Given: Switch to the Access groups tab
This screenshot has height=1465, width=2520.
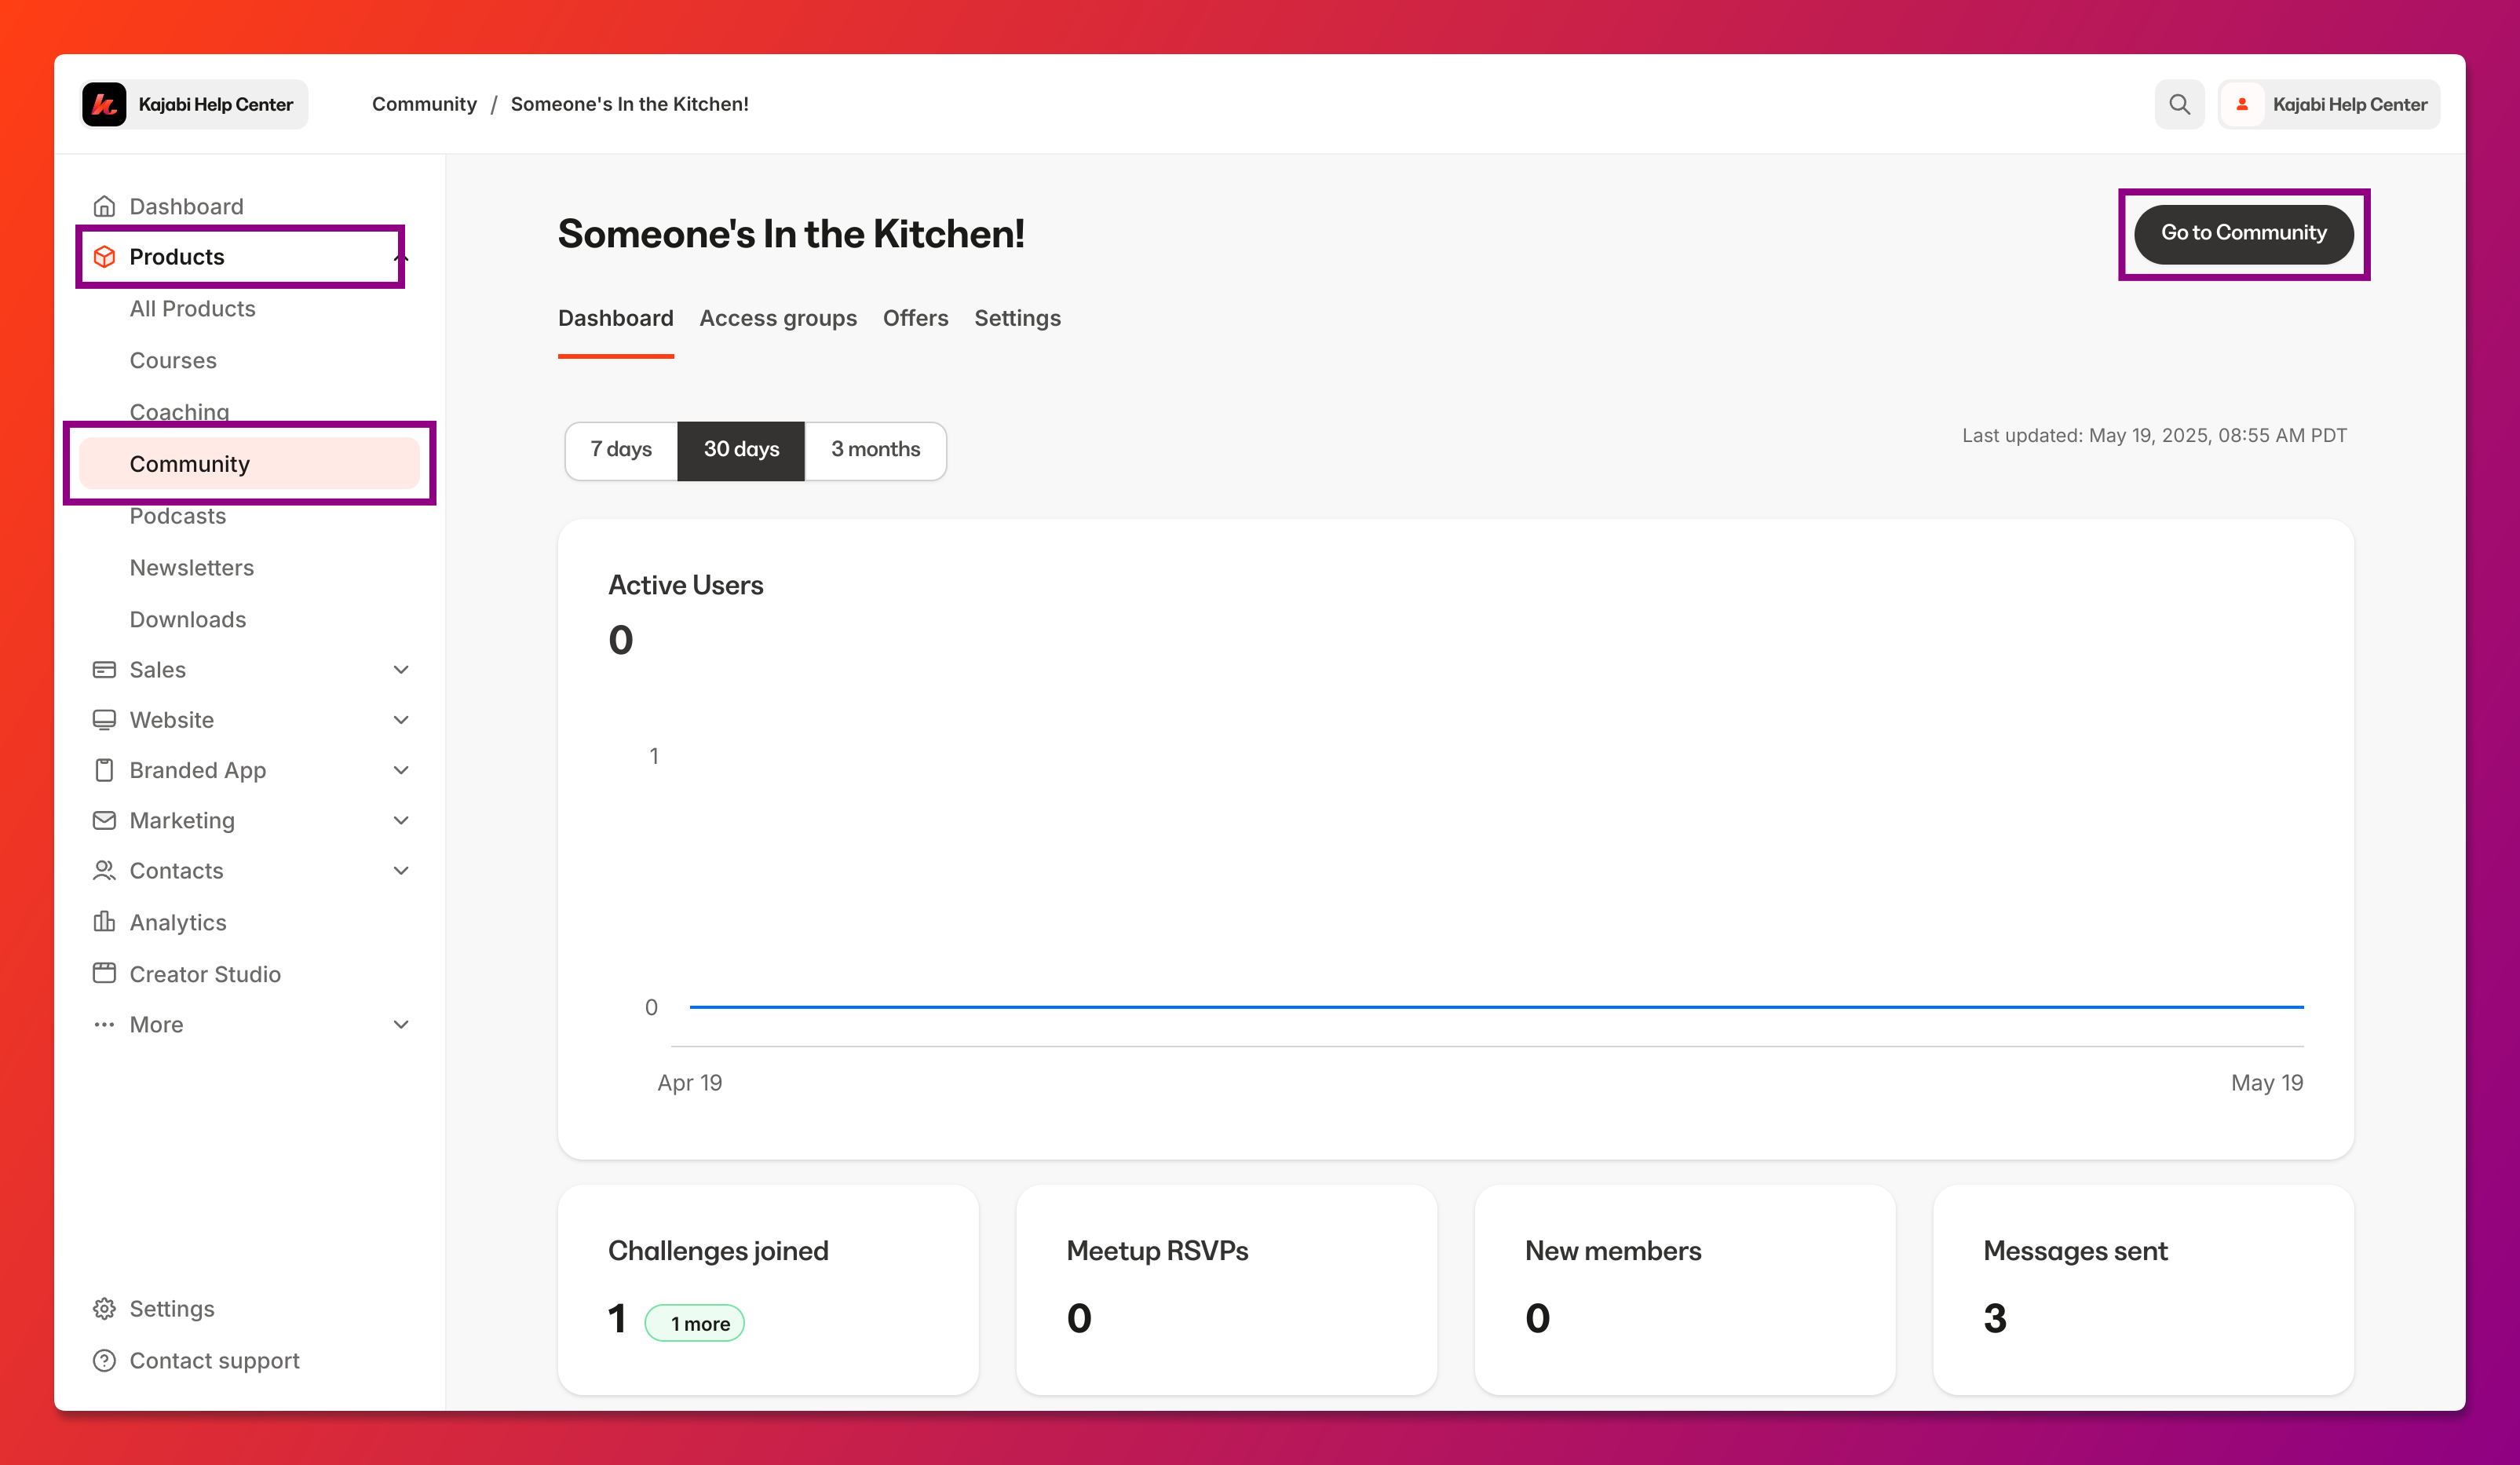Looking at the screenshot, I should click(x=778, y=318).
